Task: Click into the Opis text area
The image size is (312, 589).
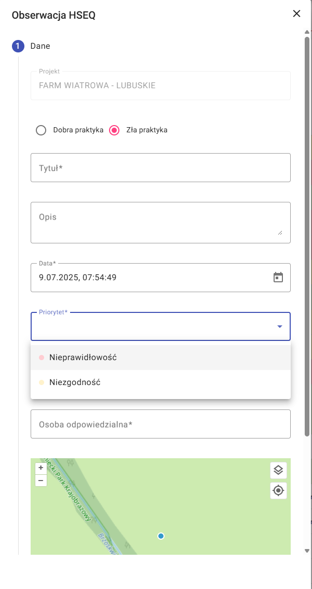Action: coord(160,222)
